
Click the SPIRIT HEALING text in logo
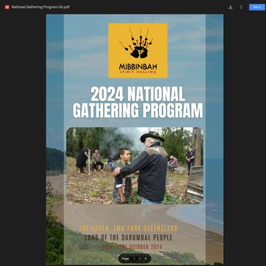[x=138, y=72]
